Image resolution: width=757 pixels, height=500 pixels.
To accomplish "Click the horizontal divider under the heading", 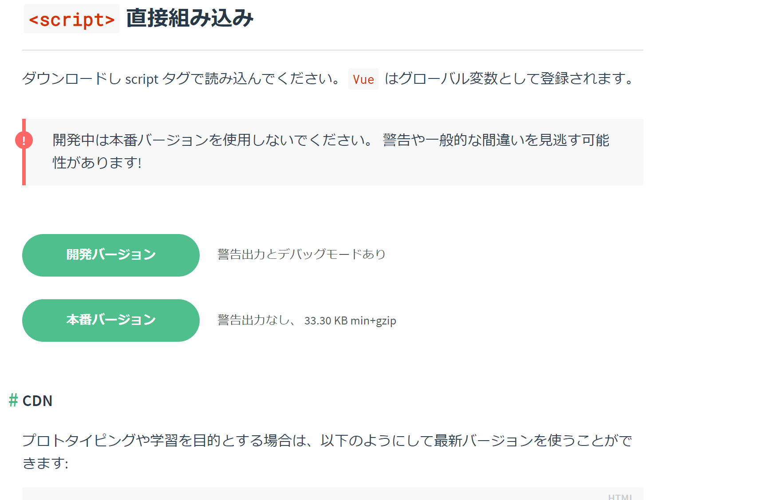I will pyautogui.click(x=333, y=50).
